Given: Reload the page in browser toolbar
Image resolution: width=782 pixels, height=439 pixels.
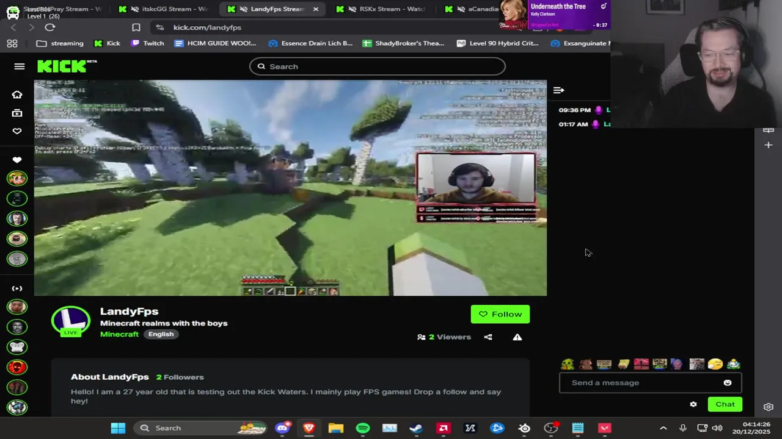Looking at the screenshot, I should tap(50, 27).
